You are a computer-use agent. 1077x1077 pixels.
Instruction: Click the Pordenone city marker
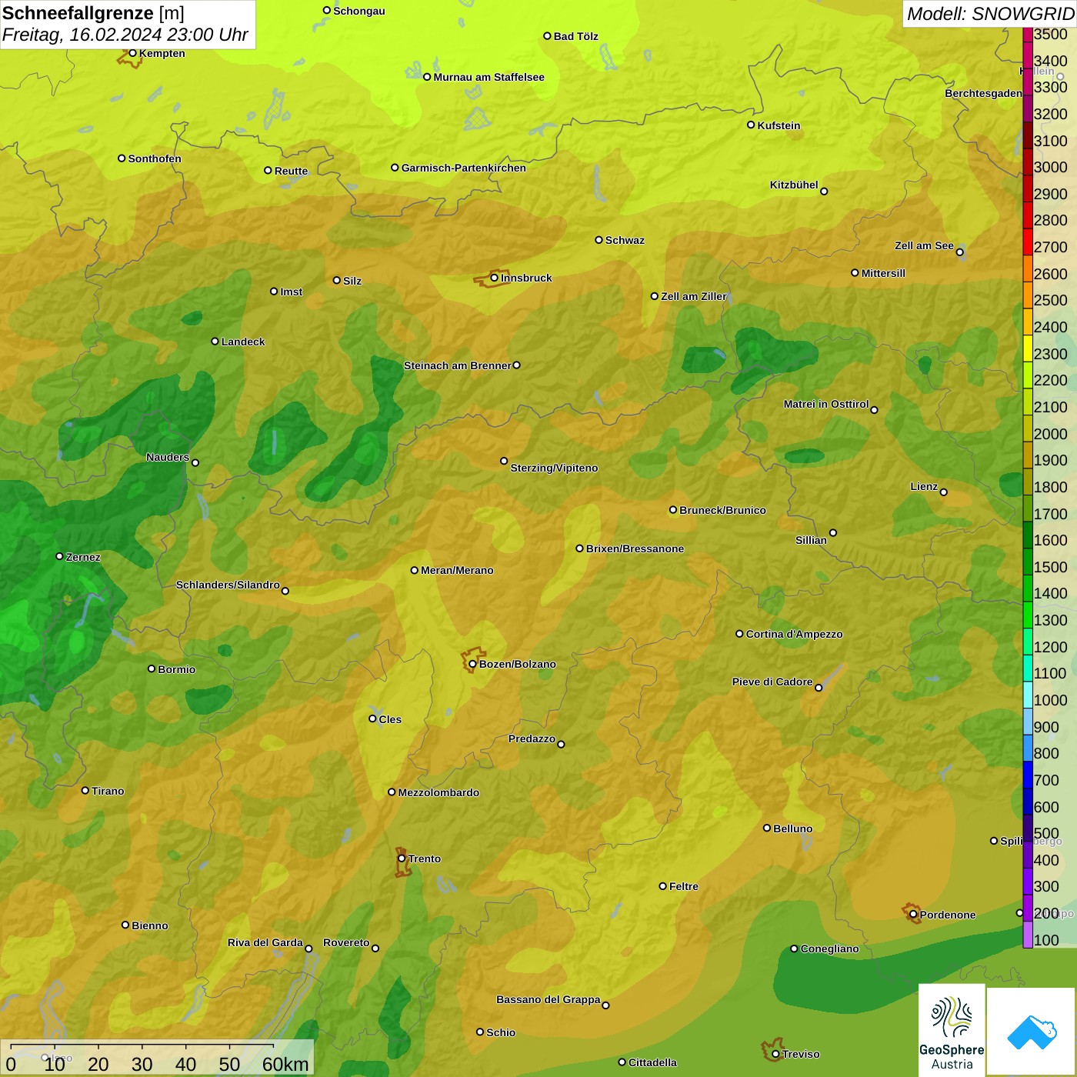[x=913, y=915]
